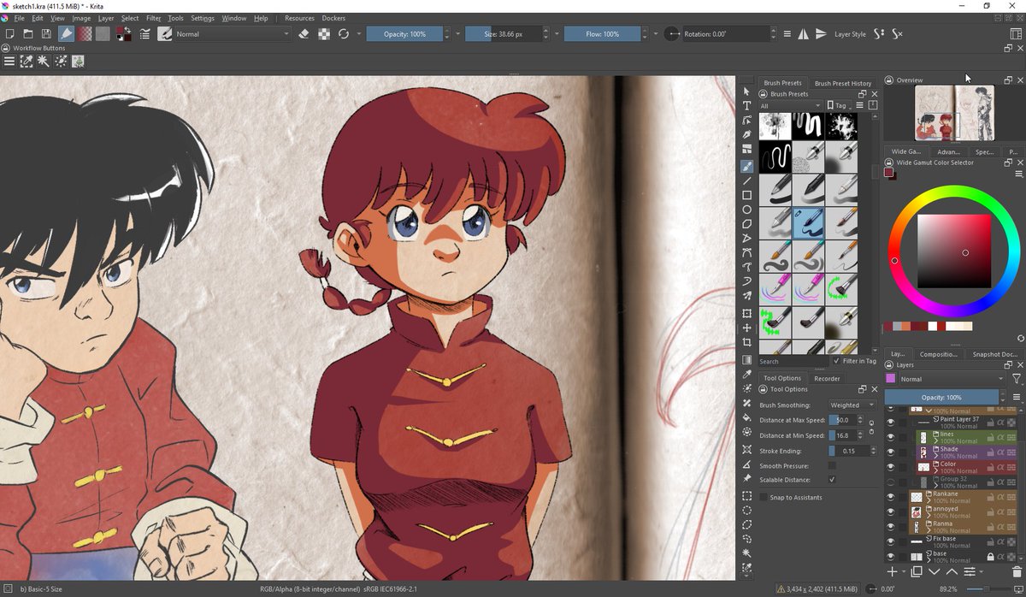Click the Layer Style toolbar button

[850, 34]
